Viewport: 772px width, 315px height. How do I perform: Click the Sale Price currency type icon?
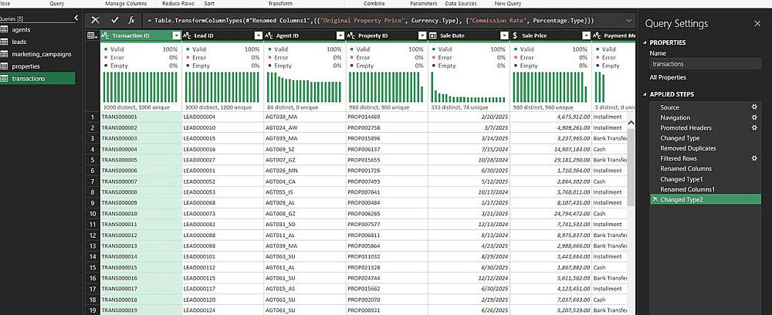coord(515,36)
